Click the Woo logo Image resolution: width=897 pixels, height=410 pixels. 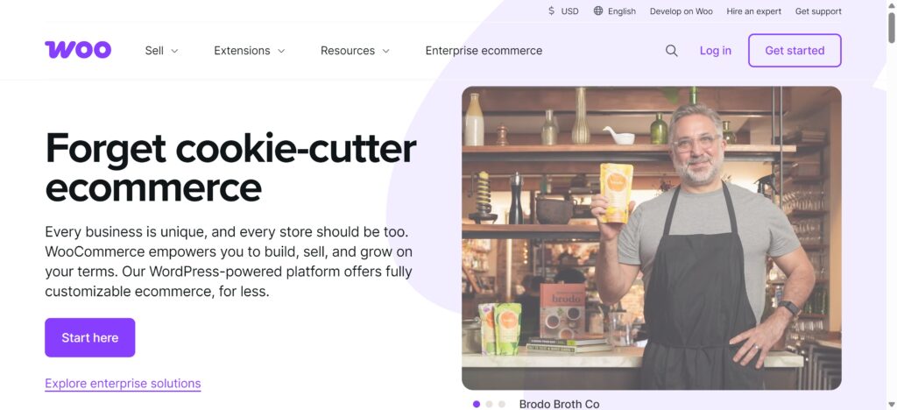click(x=78, y=50)
